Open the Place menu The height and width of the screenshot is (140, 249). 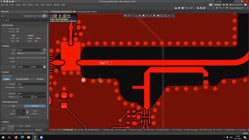24,5
